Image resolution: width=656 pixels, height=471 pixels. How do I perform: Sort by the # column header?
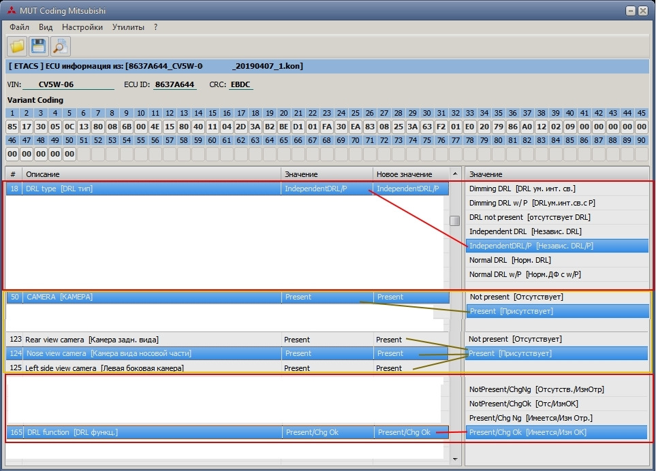14,174
